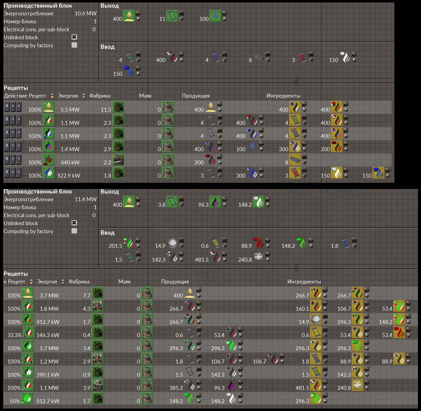Click the Фабрика column header in upper block

[x=100, y=96]
